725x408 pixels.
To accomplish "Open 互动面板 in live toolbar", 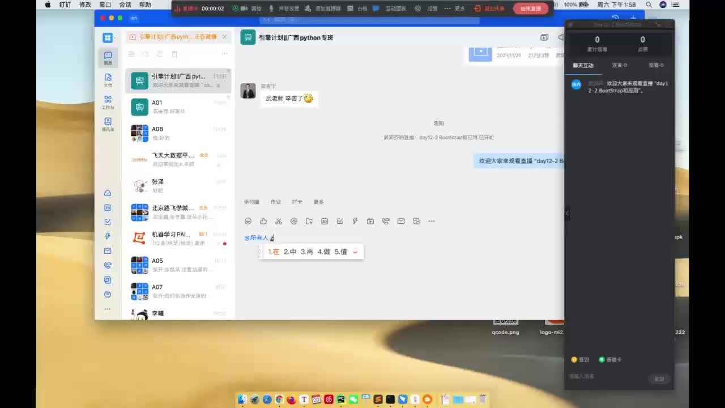I will pyautogui.click(x=391, y=8).
